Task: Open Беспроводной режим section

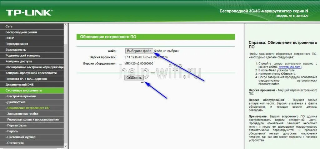Action: point(32,32)
